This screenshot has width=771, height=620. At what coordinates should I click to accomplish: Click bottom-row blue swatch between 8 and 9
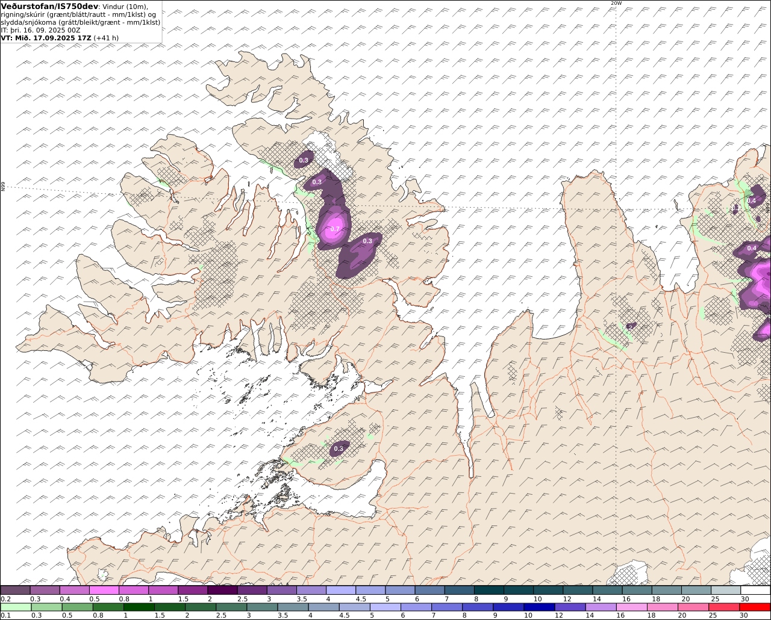(x=478, y=607)
